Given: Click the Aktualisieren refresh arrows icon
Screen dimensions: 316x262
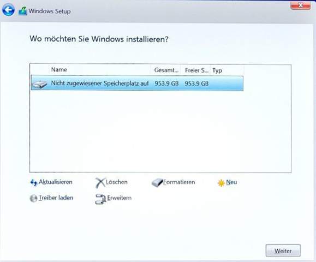Looking at the screenshot, I should [34, 183].
